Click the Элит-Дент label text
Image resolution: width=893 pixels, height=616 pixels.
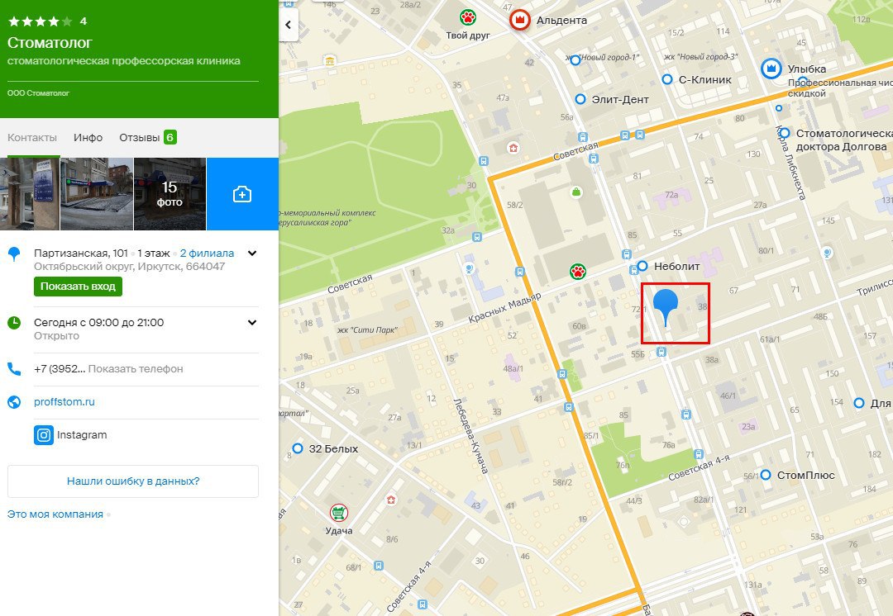pyautogui.click(x=620, y=100)
